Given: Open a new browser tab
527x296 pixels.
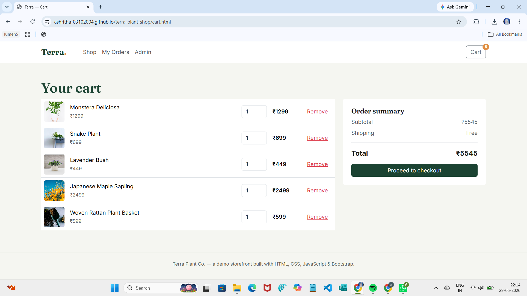Looking at the screenshot, I should (100, 7).
